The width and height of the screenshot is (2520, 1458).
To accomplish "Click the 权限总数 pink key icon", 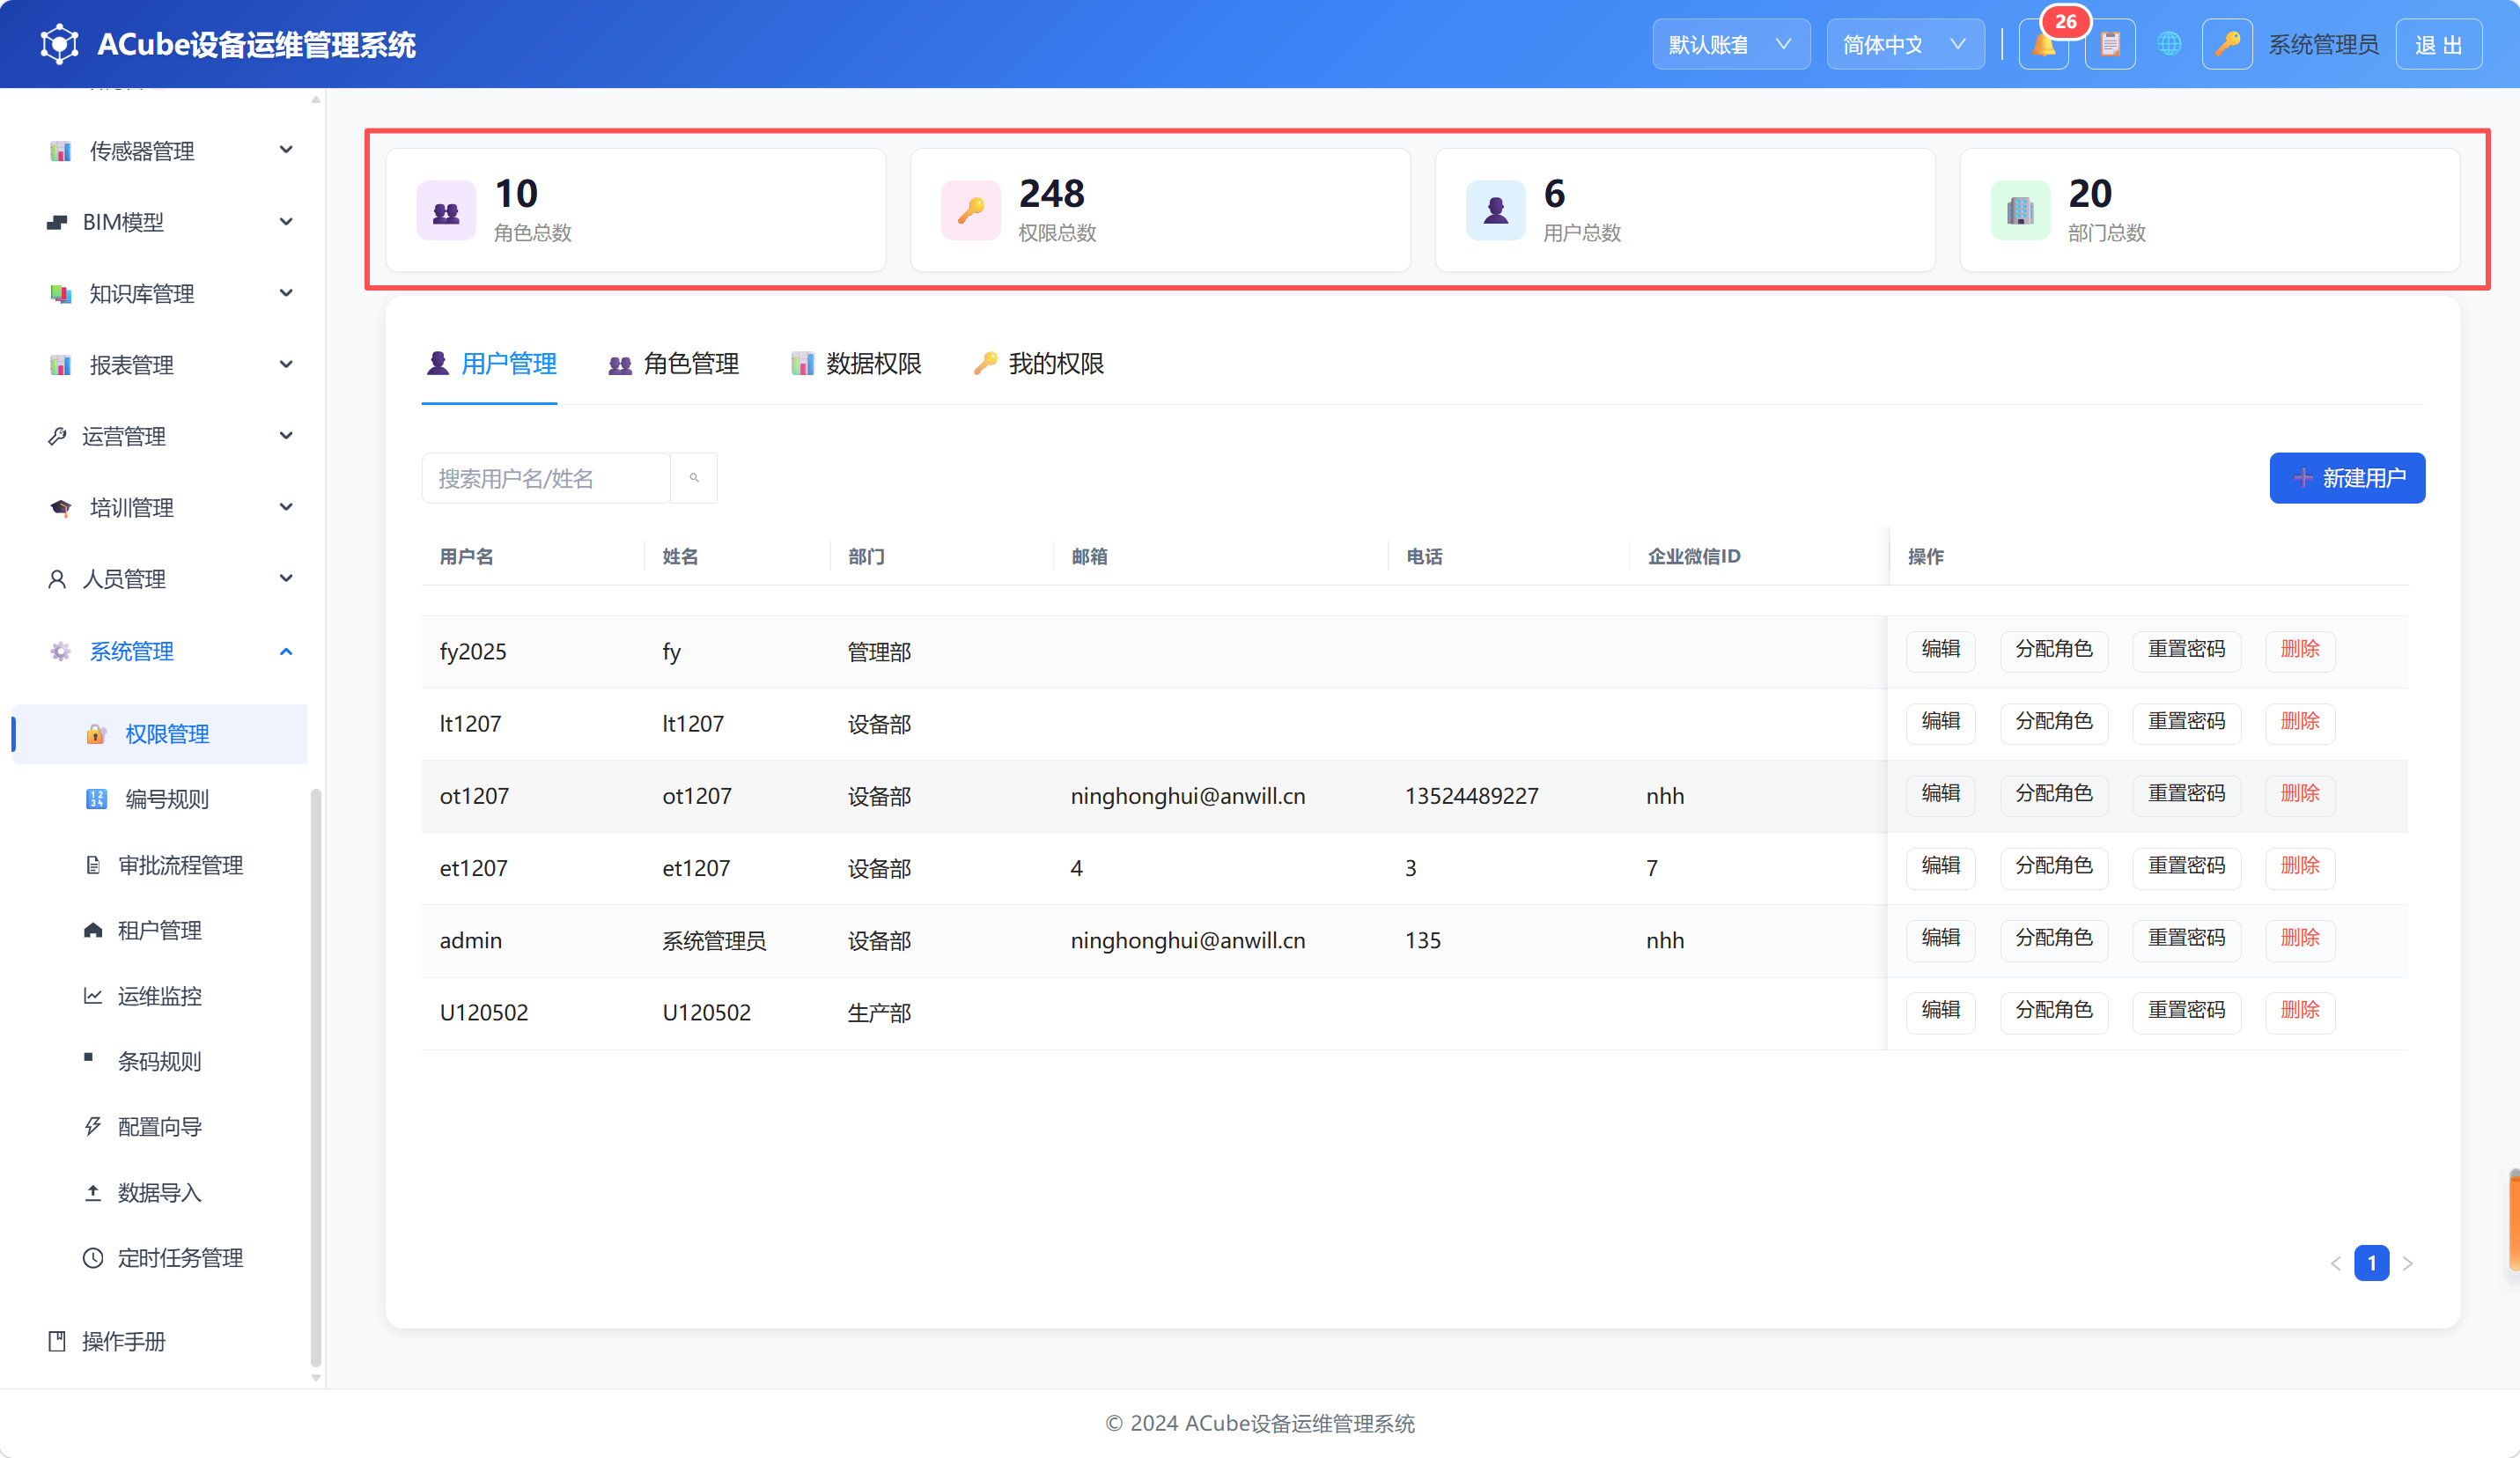I will pos(970,211).
